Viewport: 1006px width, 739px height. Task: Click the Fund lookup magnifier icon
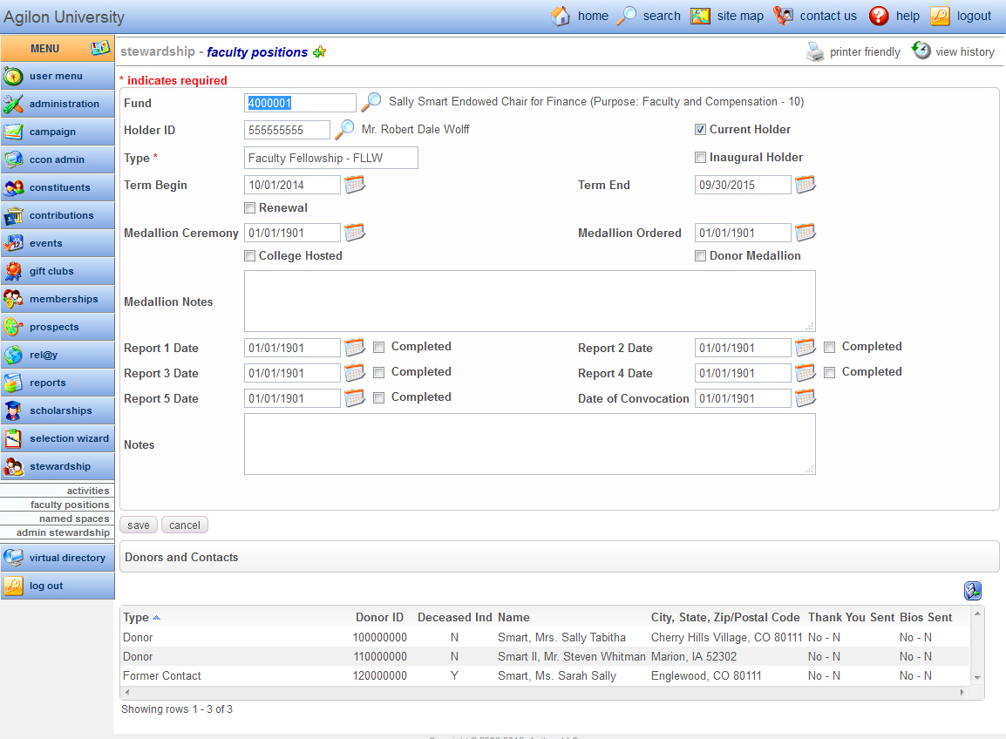click(x=370, y=102)
